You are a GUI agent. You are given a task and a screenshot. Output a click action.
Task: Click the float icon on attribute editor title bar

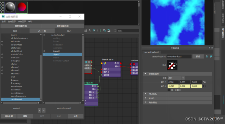tap(209, 48)
